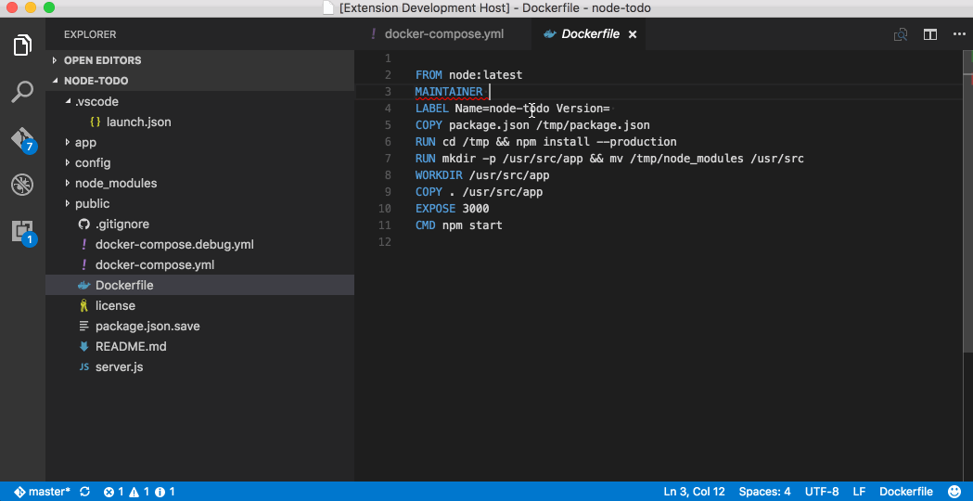This screenshot has width=973, height=501.
Task: Switch to docker-compose.yml tab
Action: [x=443, y=34]
